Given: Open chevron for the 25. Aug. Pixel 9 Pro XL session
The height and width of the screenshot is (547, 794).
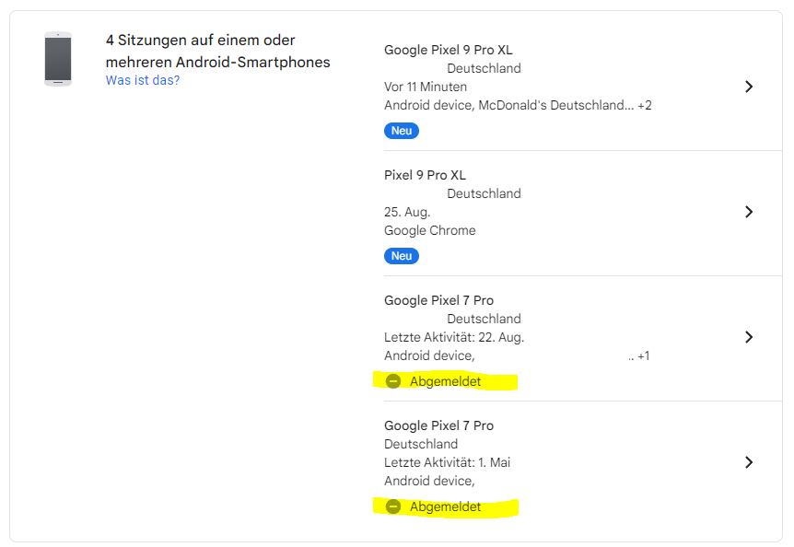Looking at the screenshot, I should click(x=749, y=212).
